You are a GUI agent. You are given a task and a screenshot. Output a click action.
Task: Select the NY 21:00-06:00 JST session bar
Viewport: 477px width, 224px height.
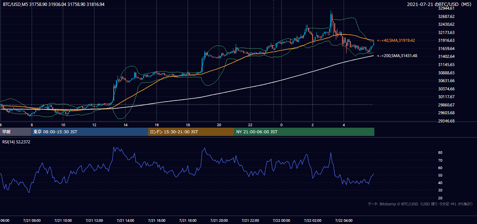point(304,132)
